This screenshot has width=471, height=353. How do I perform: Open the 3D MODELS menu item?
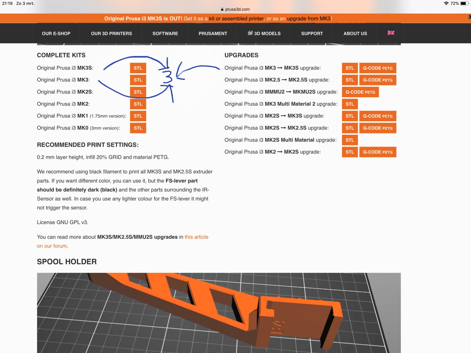coord(264,34)
